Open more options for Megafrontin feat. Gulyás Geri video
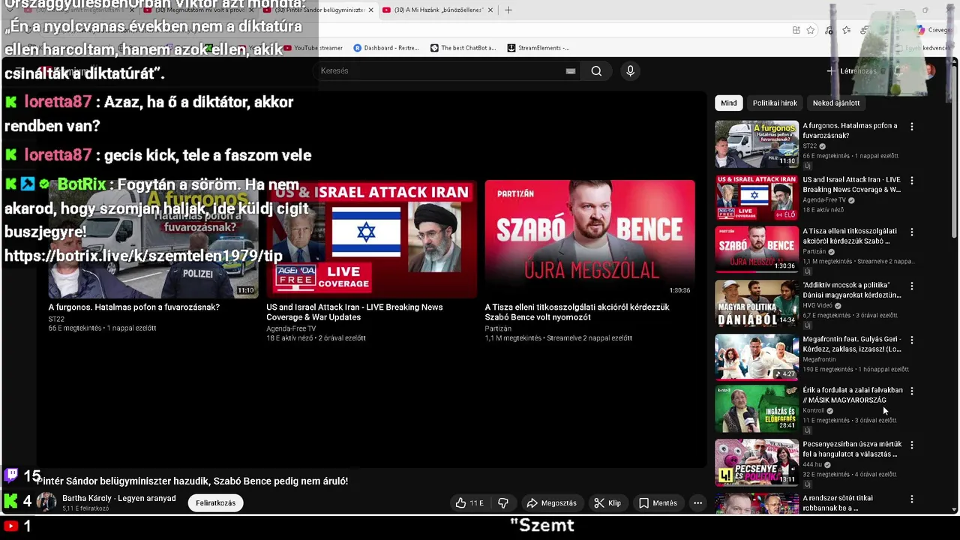The image size is (960, 540). pyautogui.click(x=912, y=340)
